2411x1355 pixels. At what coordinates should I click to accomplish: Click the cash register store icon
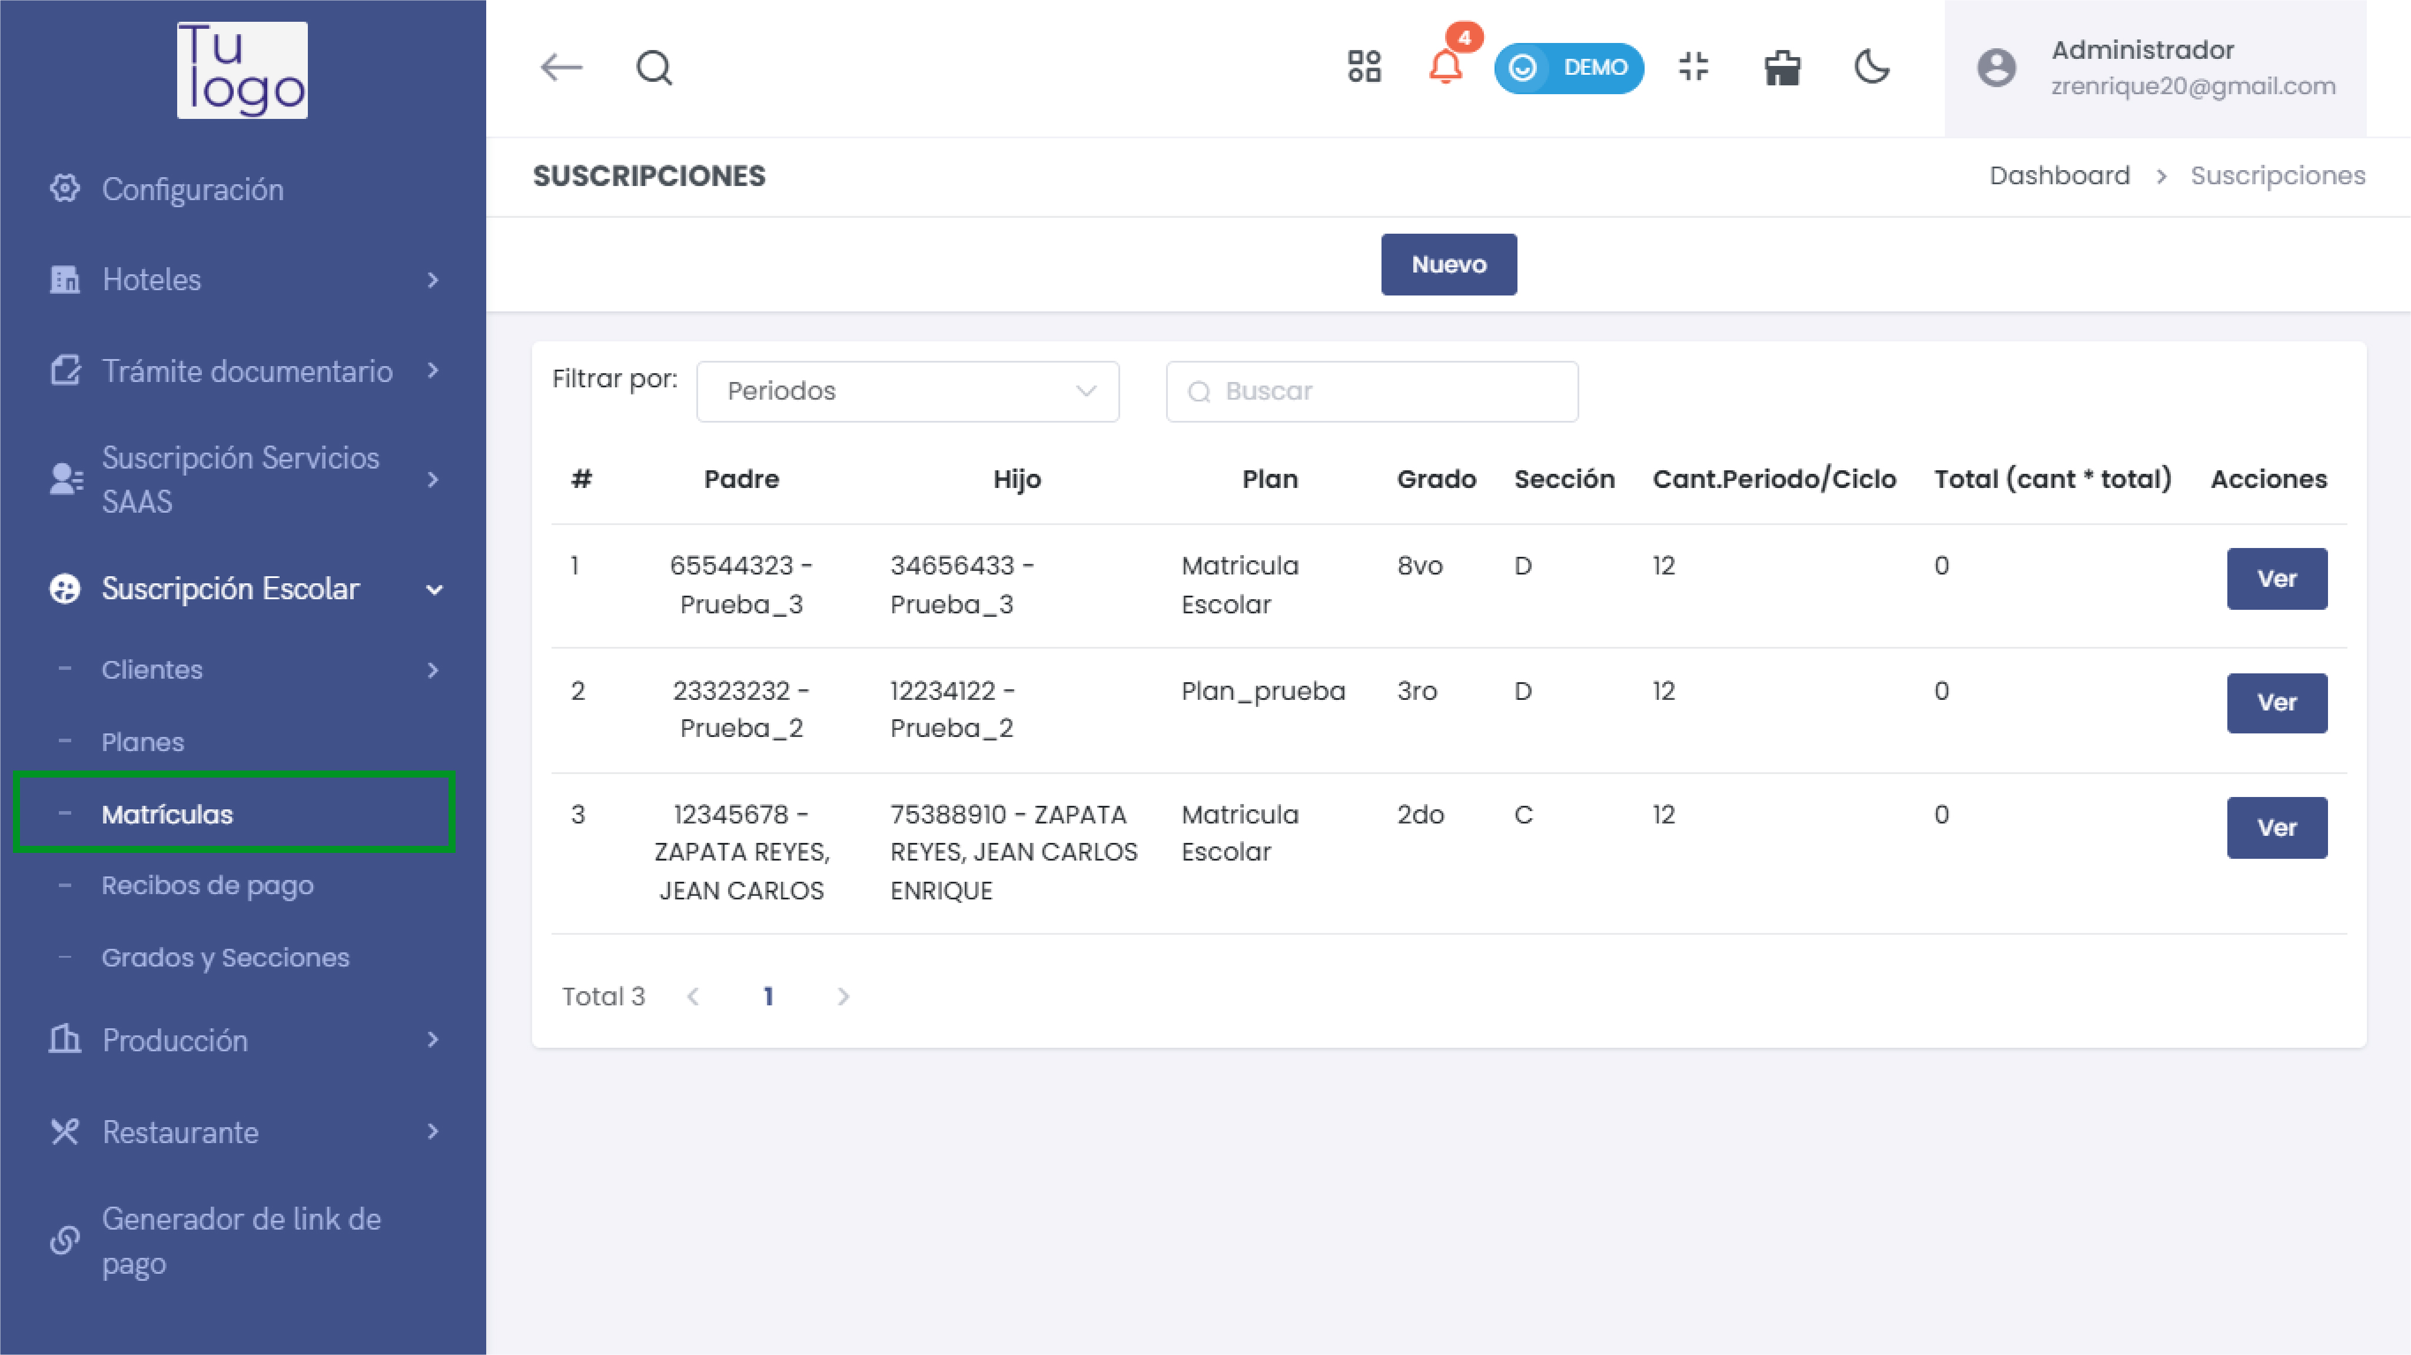coord(1782,67)
